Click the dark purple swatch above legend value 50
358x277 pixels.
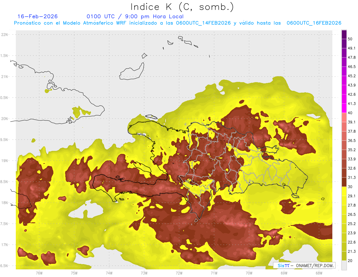344,34
